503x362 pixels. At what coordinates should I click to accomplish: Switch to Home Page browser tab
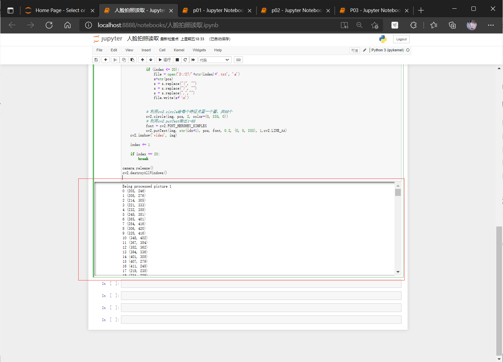(x=60, y=10)
